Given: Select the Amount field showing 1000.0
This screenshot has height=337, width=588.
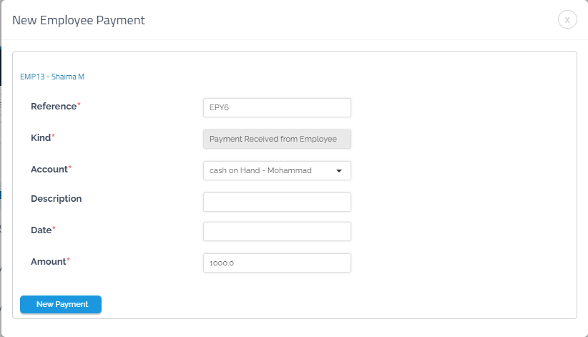Looking at the screenshot, I should click(277, 263).
